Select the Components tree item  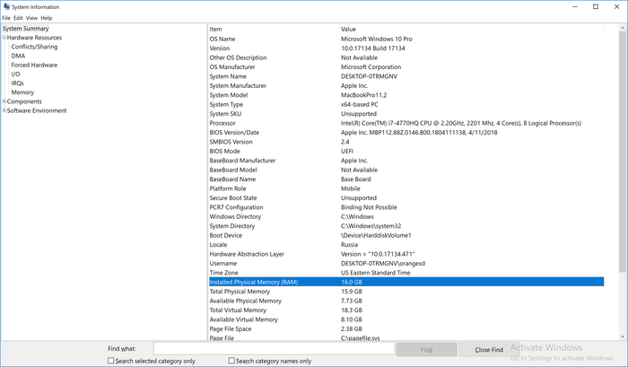(24, 101)
